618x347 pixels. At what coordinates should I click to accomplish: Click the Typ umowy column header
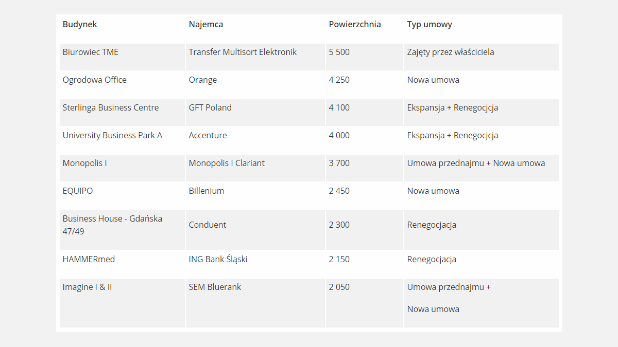[429, 24]
